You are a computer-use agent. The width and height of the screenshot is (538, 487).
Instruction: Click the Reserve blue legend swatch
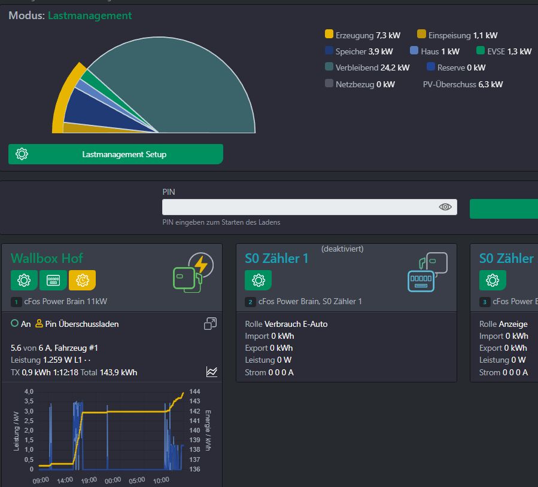pyautogui.click(x=431, y=66)
